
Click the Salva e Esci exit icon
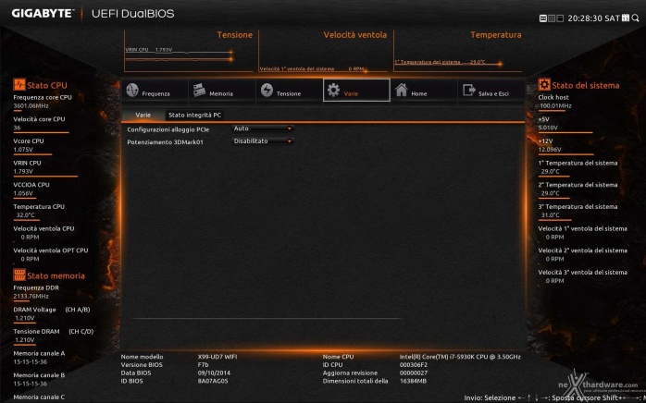pyautogui.click(x=469, y=91)
